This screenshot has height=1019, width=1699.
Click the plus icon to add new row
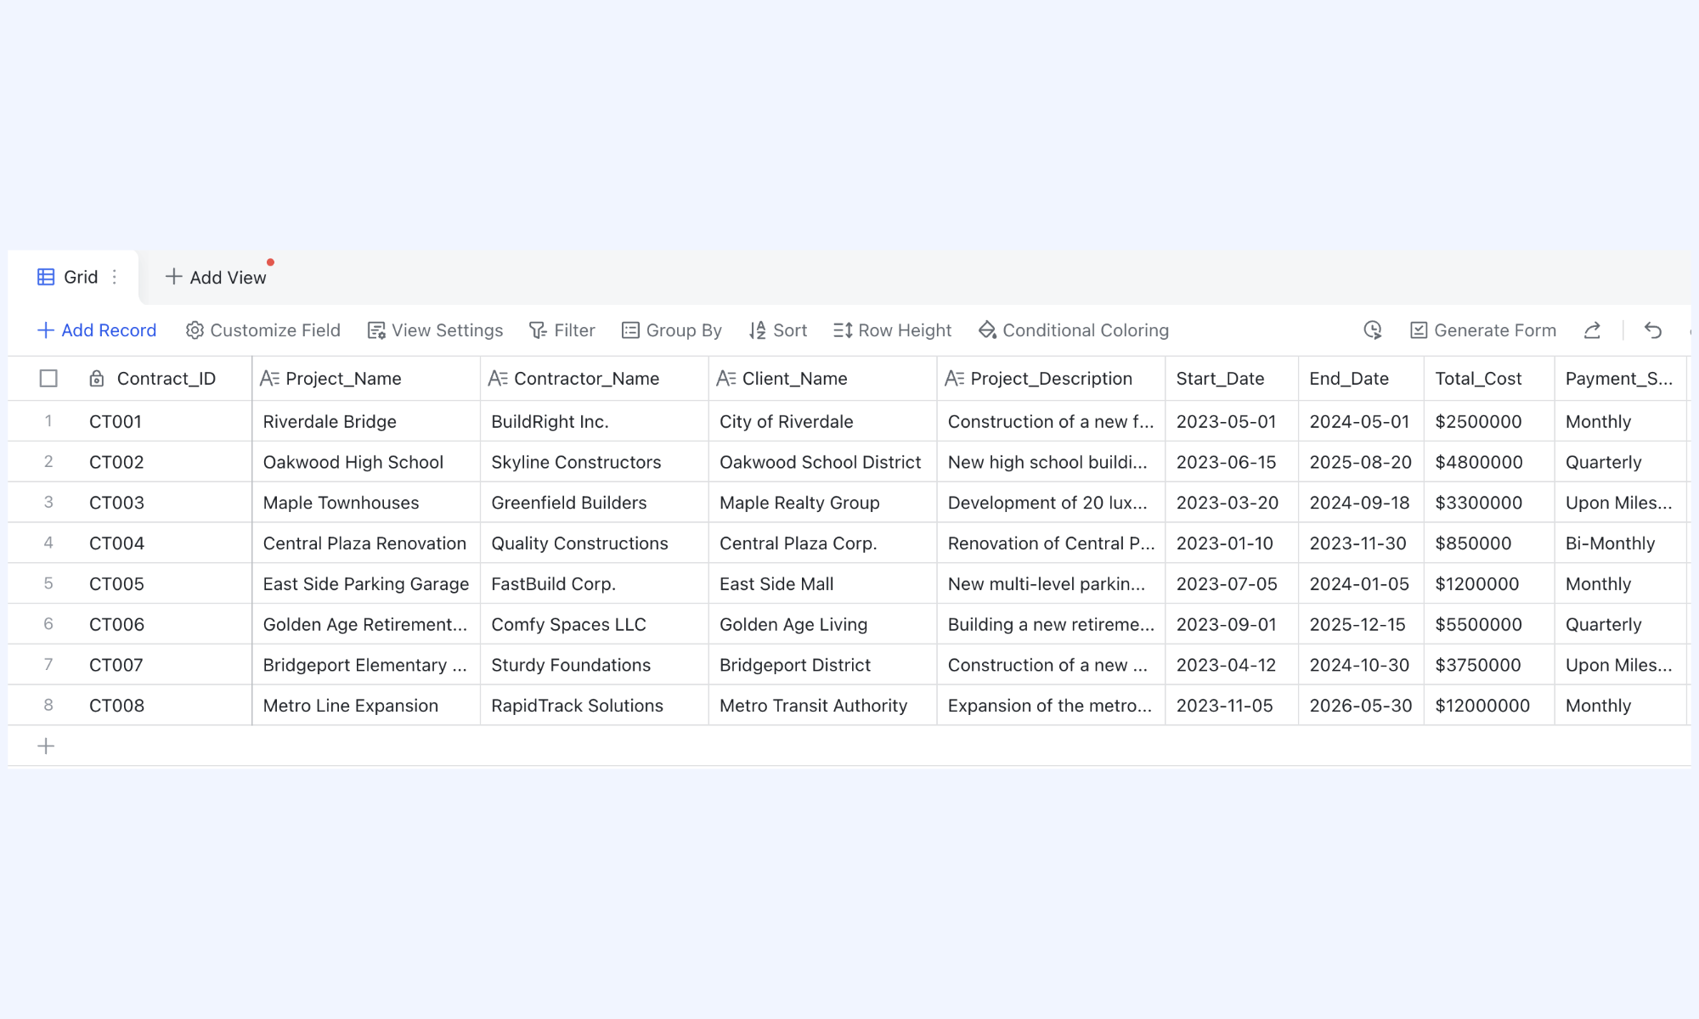[46, 746]
